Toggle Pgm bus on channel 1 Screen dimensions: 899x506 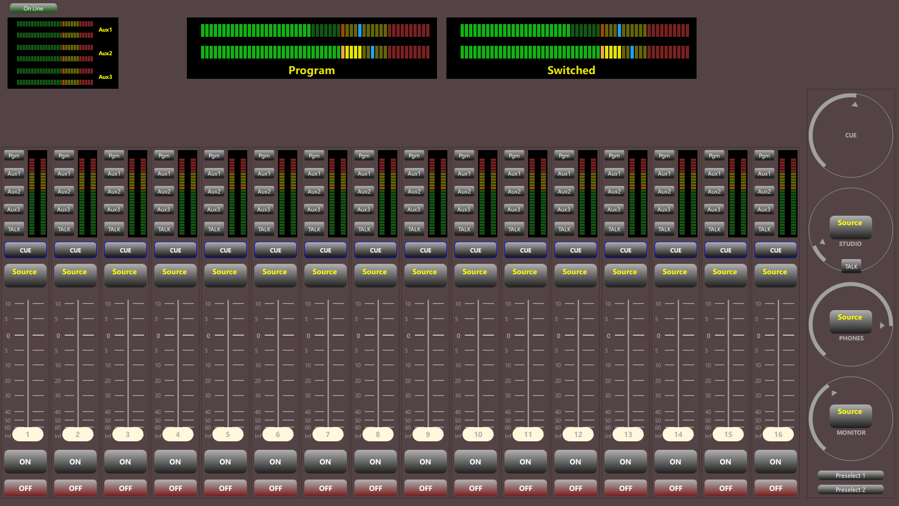(x=14, y=156)
